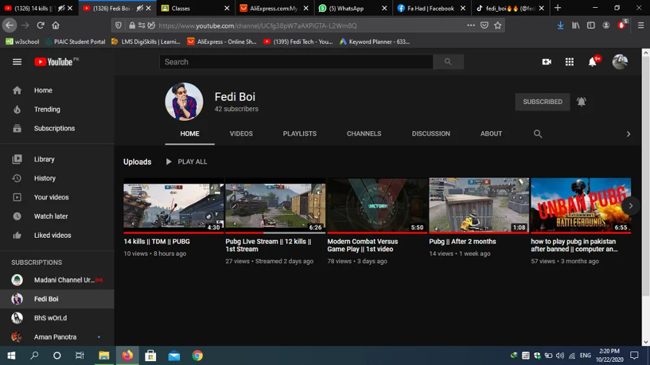Open Madani Channel subscription
The height and width of the screenshot is (365, 650).
tap(57, 280)
